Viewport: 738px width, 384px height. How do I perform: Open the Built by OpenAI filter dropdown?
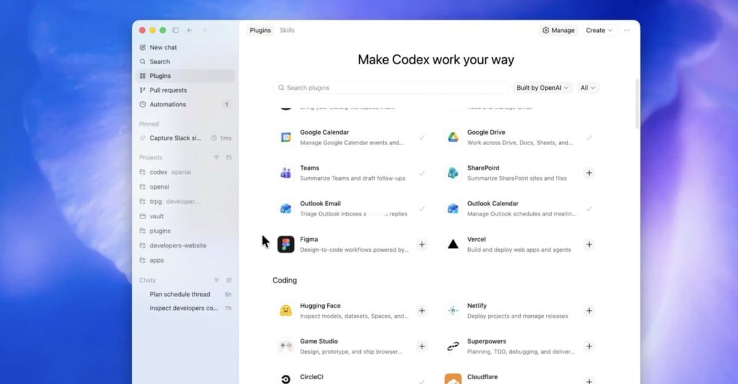point(542,87)
